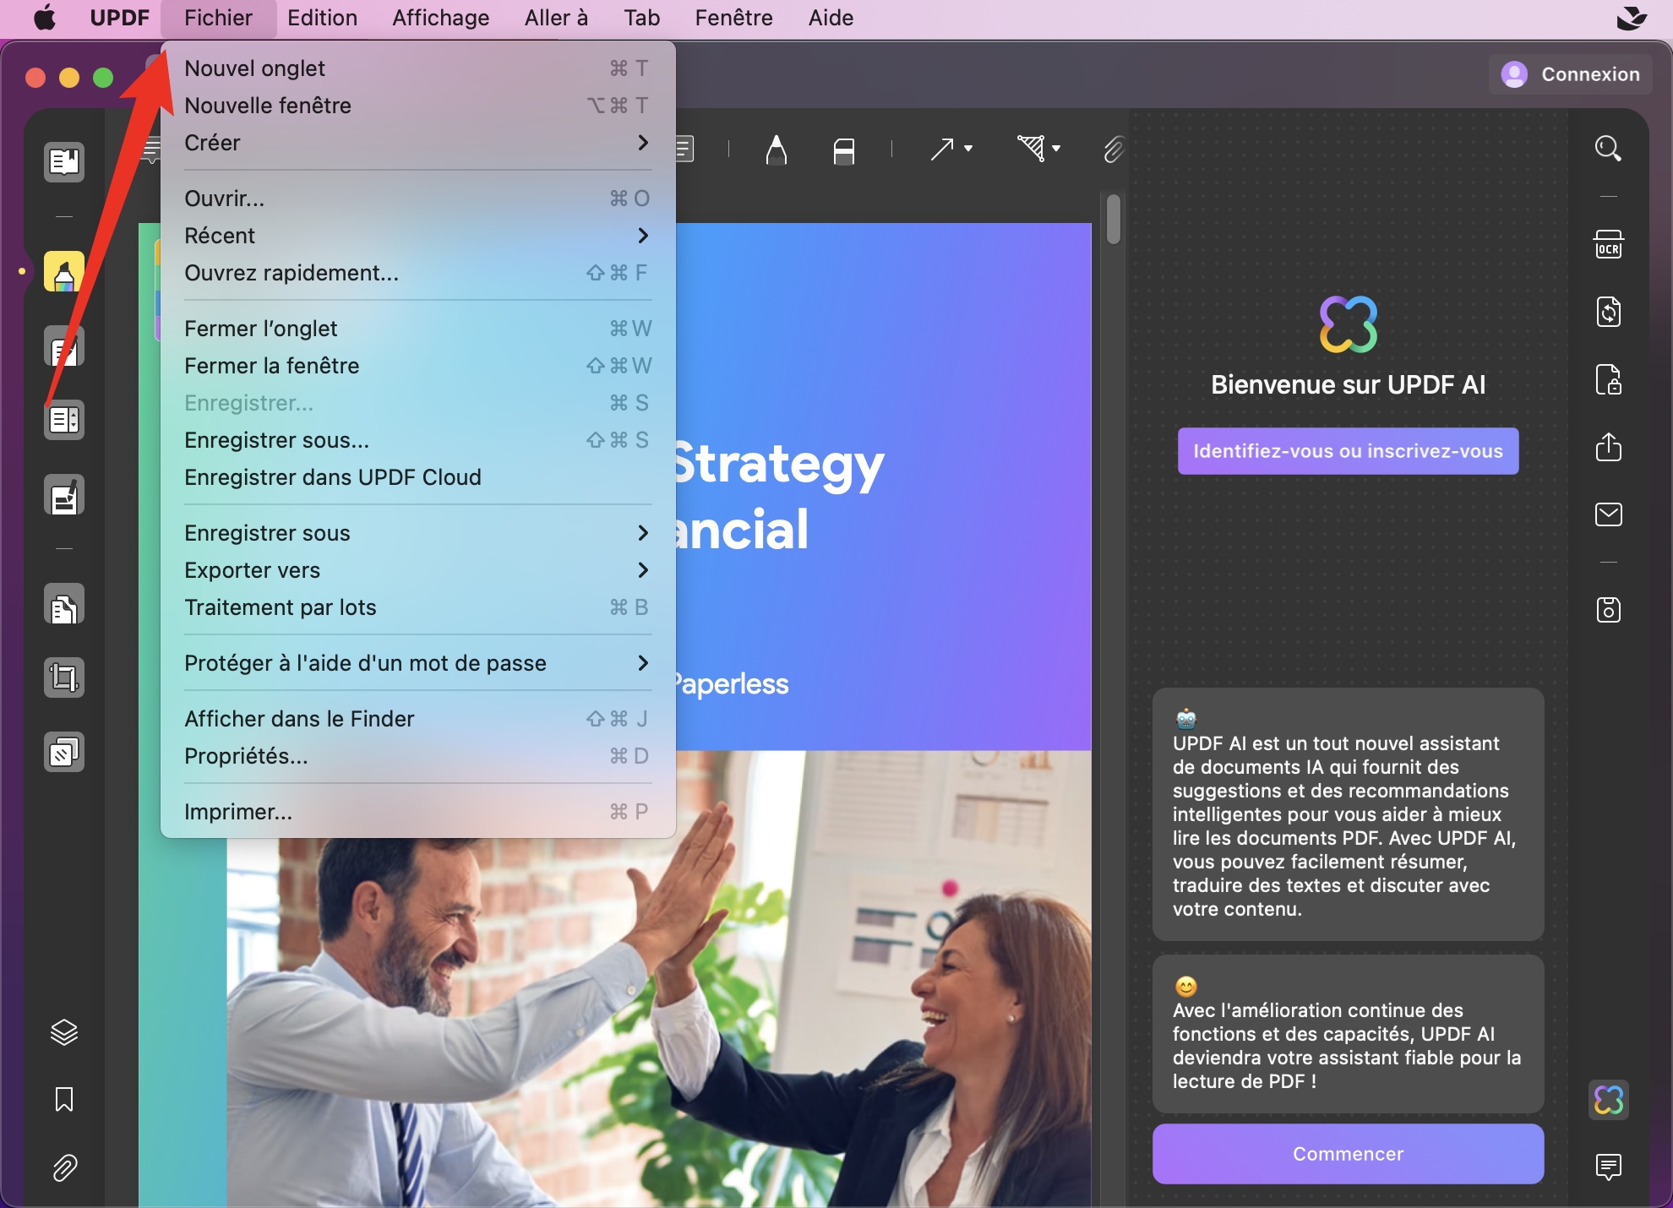Open the Aide menu
The height and width of the screenshot is (1208, 1673).
coord(831,18)
